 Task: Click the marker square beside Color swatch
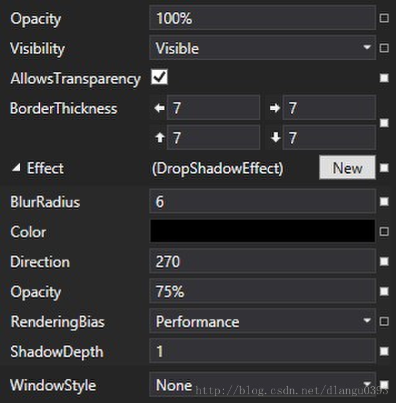pos(384,231)
